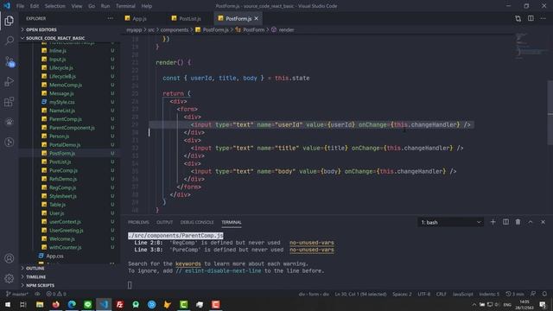Click the 'components' breadcrumb item
This screenshot has width=553, height=311.
tap(175, 29)
